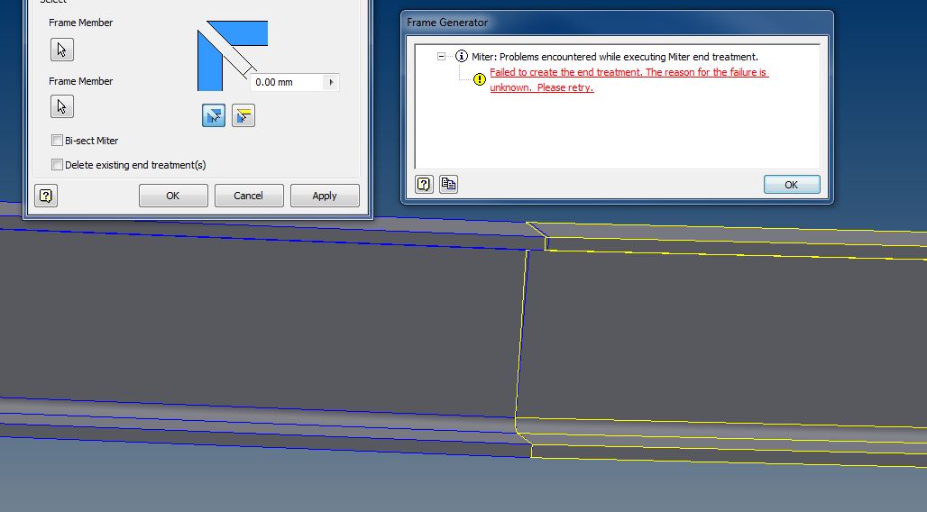Choose the blue full-miter cut option icon
927x512 pixels.
(x=214, y=116)
